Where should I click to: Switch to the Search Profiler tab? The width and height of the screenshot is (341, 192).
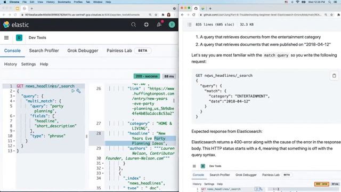[x=44, y=51]
